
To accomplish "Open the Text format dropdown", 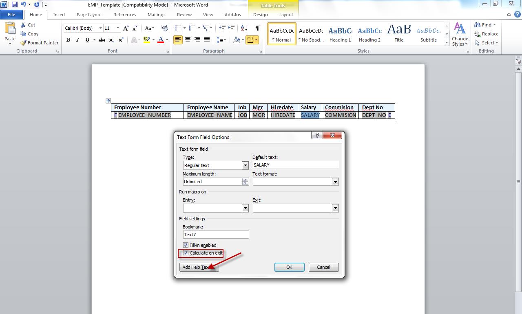I will [x=335, y=181].
